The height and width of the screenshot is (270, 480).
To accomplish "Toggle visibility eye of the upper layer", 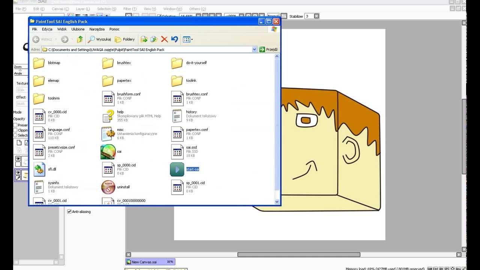I will pyautogui.click(x=18, y=159).
